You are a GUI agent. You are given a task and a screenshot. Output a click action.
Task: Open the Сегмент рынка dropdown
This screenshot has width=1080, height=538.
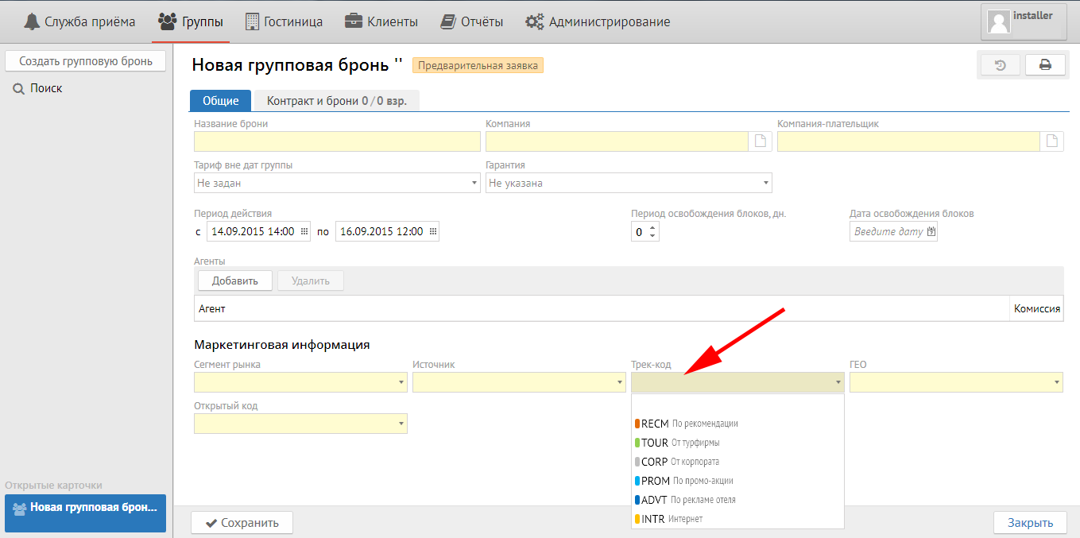click(x=401, y=383)
